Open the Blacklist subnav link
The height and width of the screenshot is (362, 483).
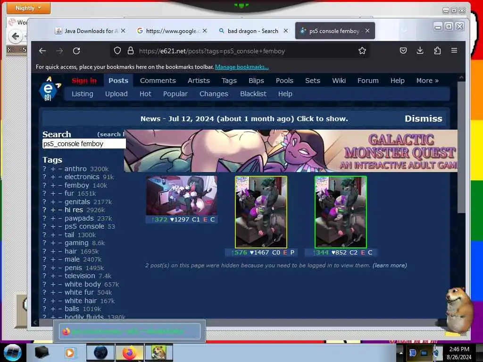[x=253, y=94]
